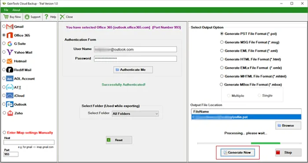Click the FileName column header
The height and width of the screenshot is (163, 308).
(246, 111)
